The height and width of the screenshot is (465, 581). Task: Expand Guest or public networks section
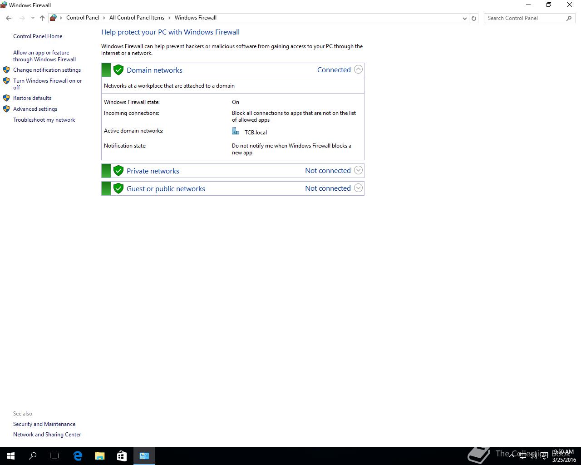point(358,188)
